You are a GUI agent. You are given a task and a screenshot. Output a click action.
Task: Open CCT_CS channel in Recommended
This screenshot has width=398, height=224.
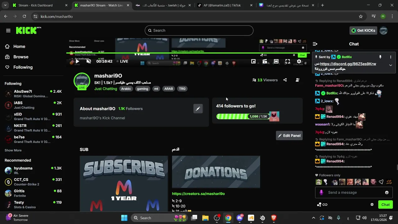click(33, 182)
